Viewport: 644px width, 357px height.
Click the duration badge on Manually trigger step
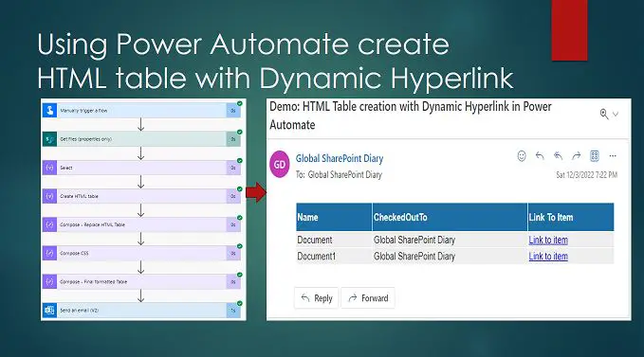point(233,111)
